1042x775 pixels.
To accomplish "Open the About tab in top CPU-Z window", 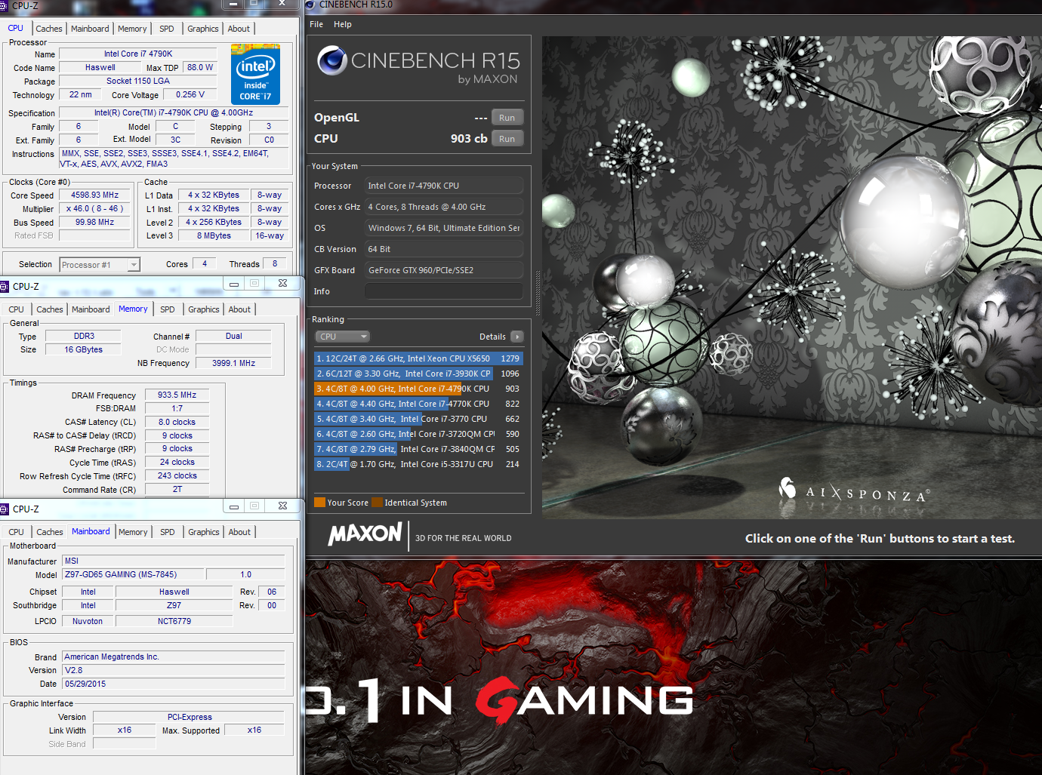I will 239,29.
